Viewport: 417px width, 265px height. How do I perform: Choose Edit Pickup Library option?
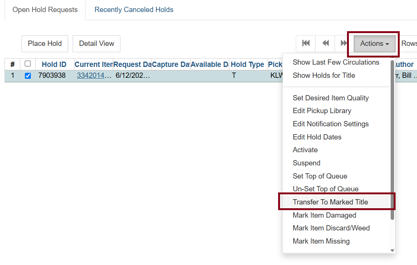pos(322,111)
